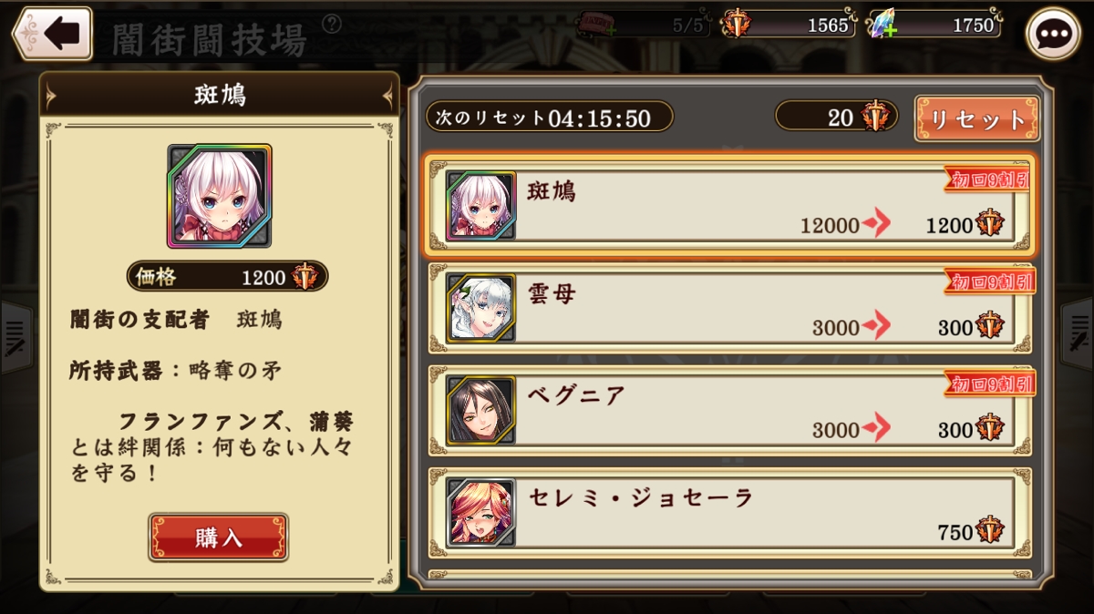Image resolution: width=1094 pixels, height=614 pixels.
Task: Tap 雲母 character portrait thumbnail
Action: [x=481, y=308]
